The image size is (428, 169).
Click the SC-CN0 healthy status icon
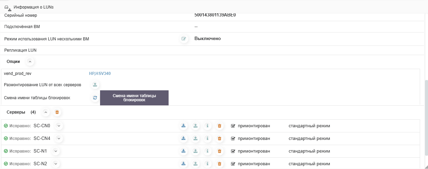coord(6,126)
